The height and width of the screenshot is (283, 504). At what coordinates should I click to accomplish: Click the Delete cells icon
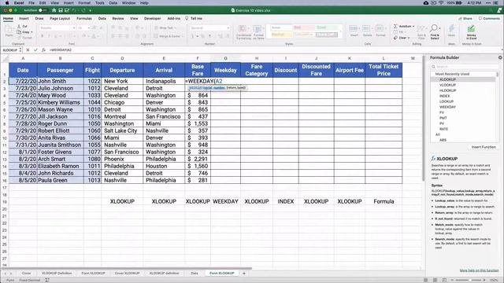[367, 31]
